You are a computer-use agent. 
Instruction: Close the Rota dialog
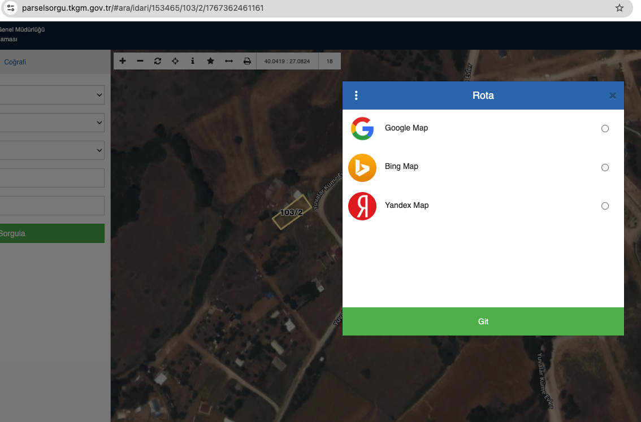[613, 95]
